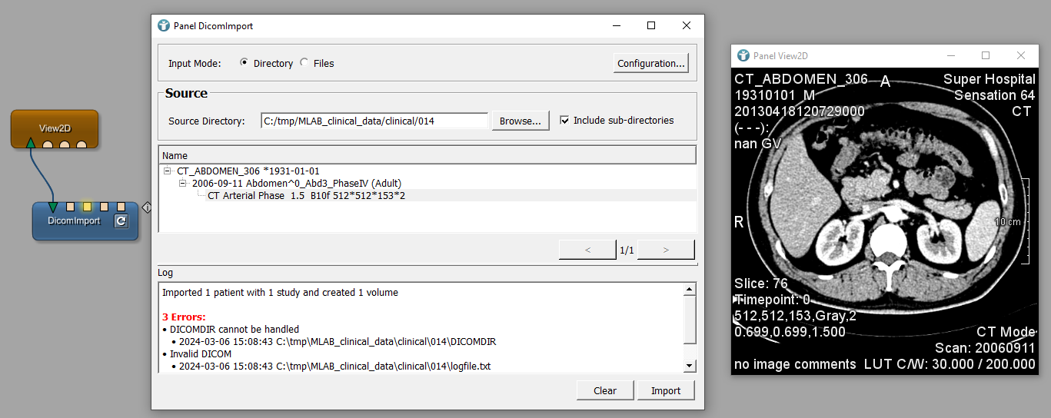Click the green output triangle on DicomImport
1051x418 pixels.
[52, 207]
